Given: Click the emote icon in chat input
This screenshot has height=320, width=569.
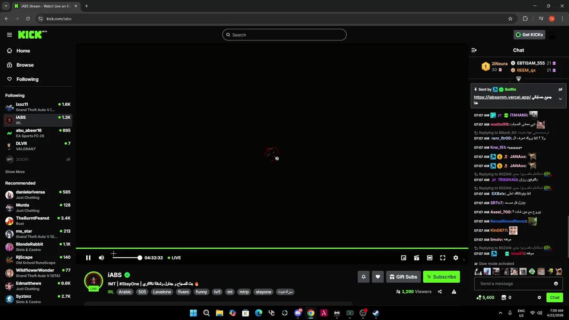Looking at the screenshot, I should point(556,283).
